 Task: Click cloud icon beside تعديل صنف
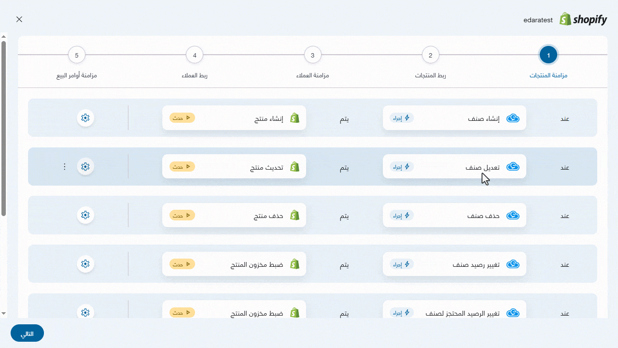click(513, 167)
